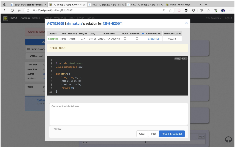Click Logout in the navbar

pos(228,18)
